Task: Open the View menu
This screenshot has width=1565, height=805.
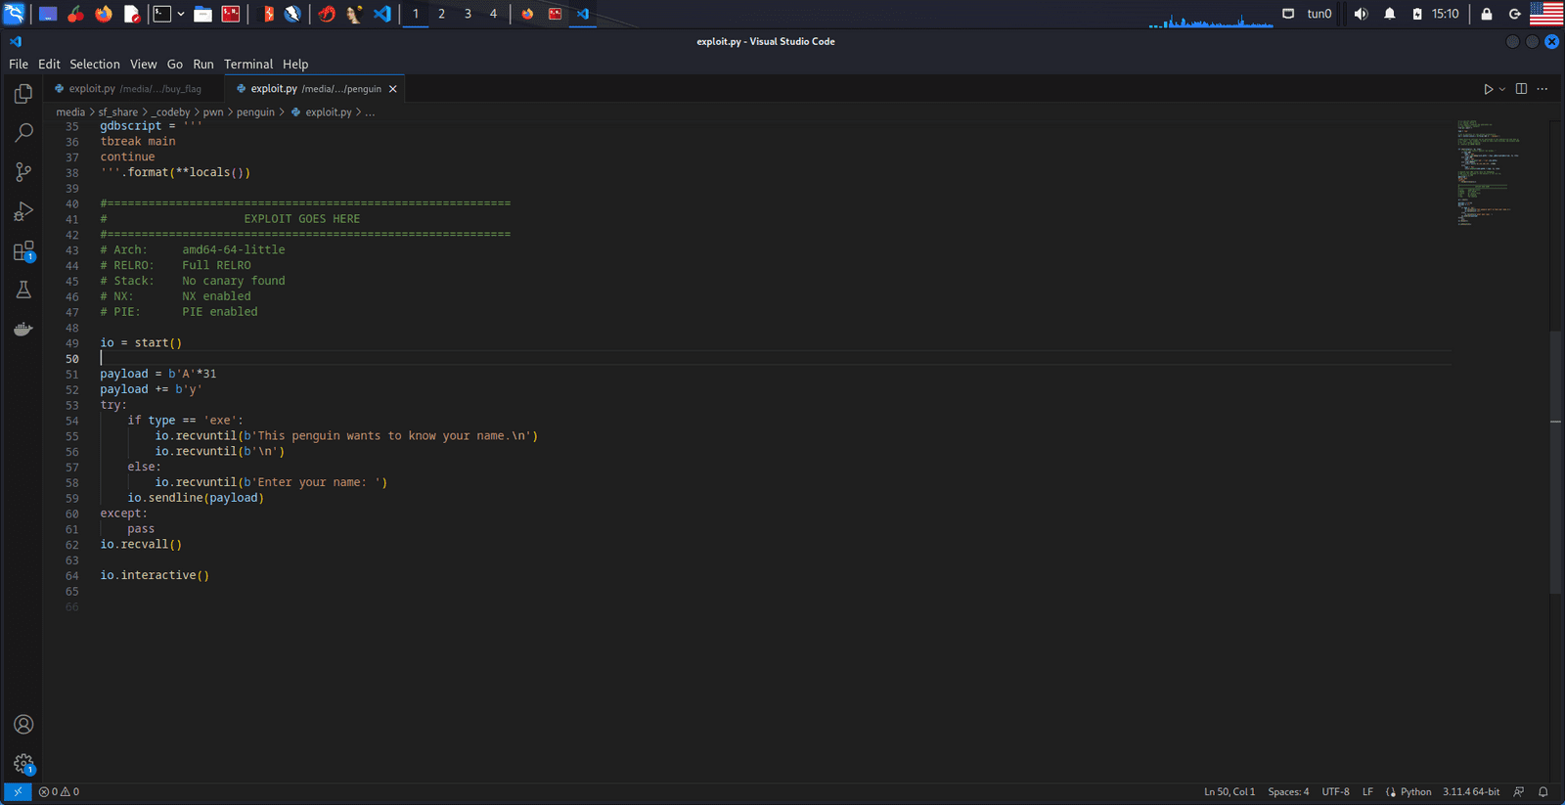Action: [143, 65]
